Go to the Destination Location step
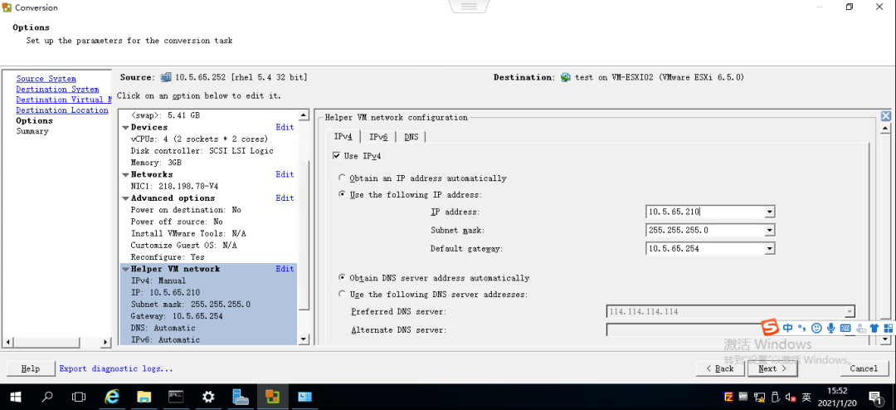The height and width of the screenshot is (410, 896). click(61, 110)
